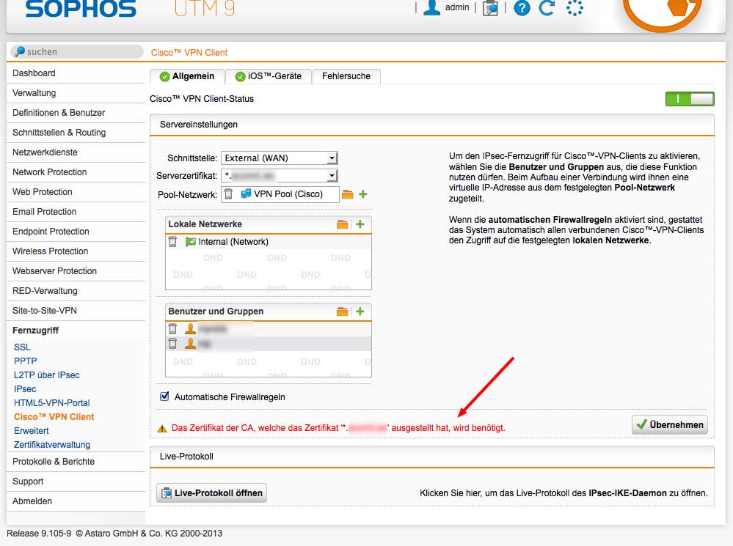
Task: Open Site-to-Site-VPN menu
Action: 76,311
